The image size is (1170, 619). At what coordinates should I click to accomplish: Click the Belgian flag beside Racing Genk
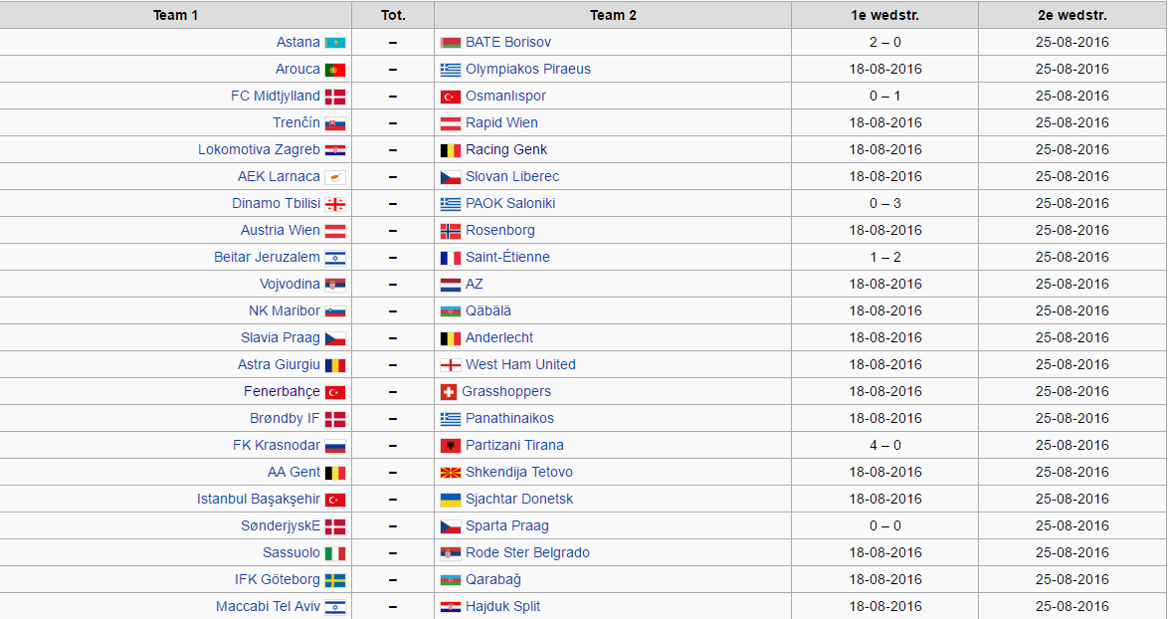click(x=450, y=151)
